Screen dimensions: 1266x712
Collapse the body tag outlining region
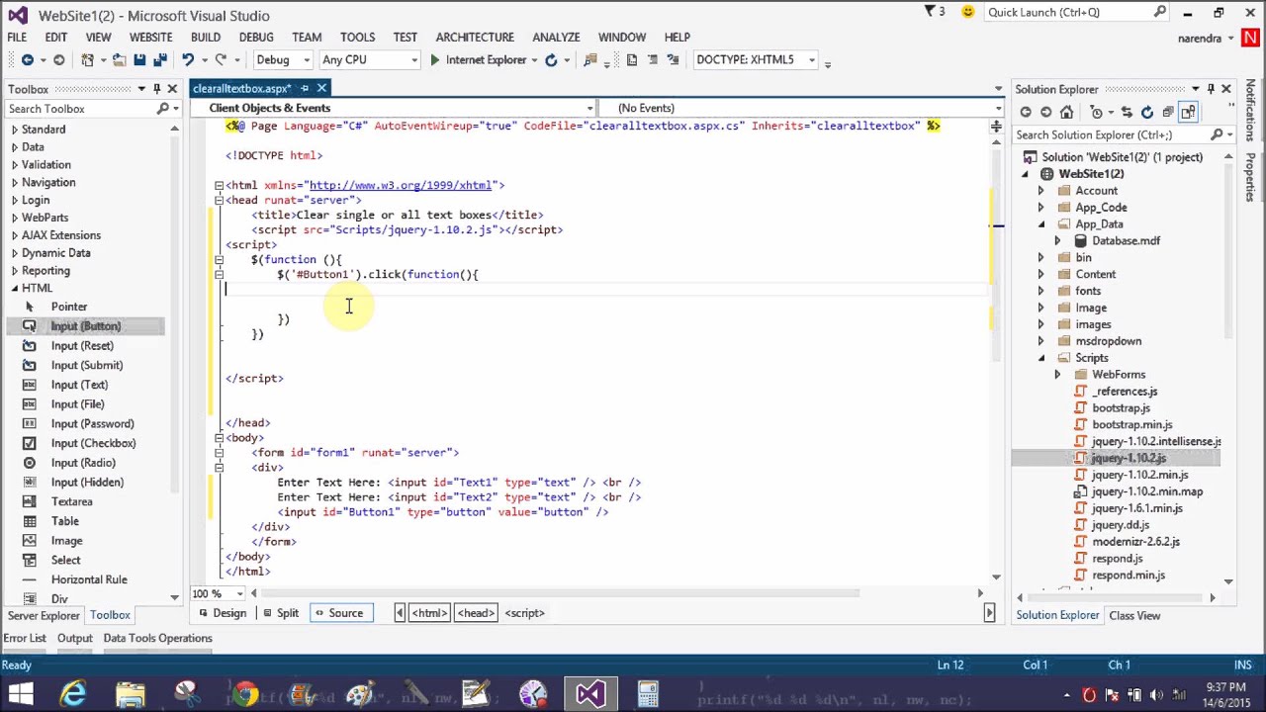pos(219,437)
